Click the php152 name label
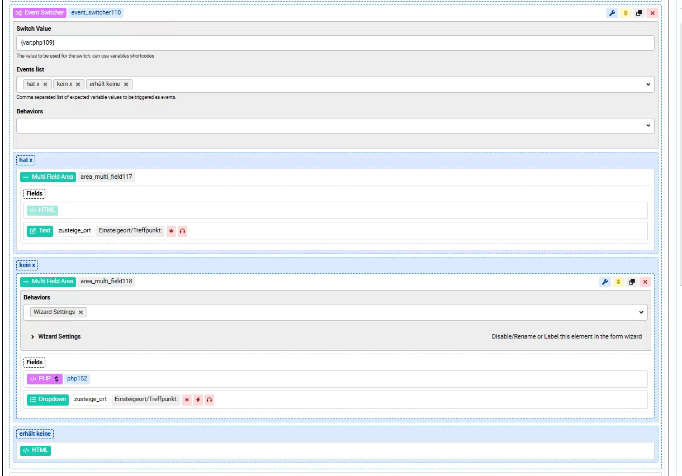The height and width of the screenshot is (476, 682). coord(77,378)
